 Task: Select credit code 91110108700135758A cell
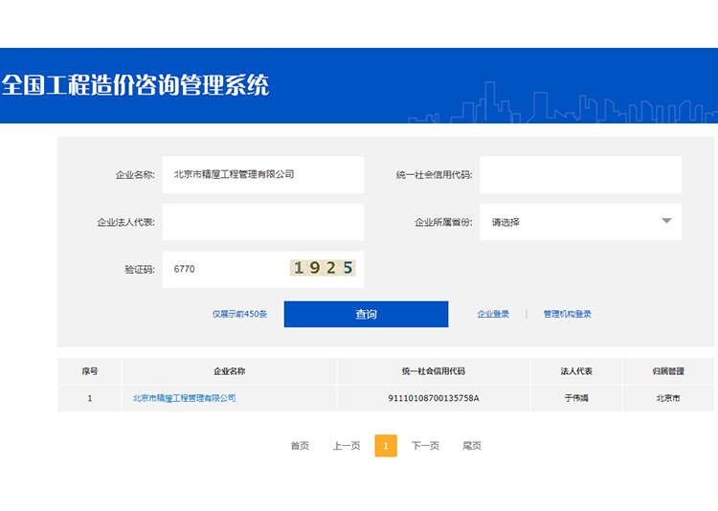coord(433,398)
